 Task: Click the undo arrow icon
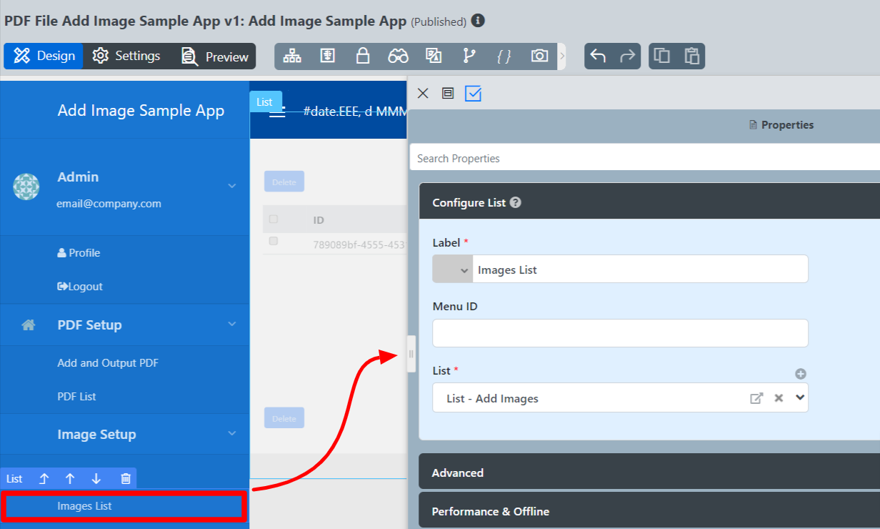[x=598, y=56]
